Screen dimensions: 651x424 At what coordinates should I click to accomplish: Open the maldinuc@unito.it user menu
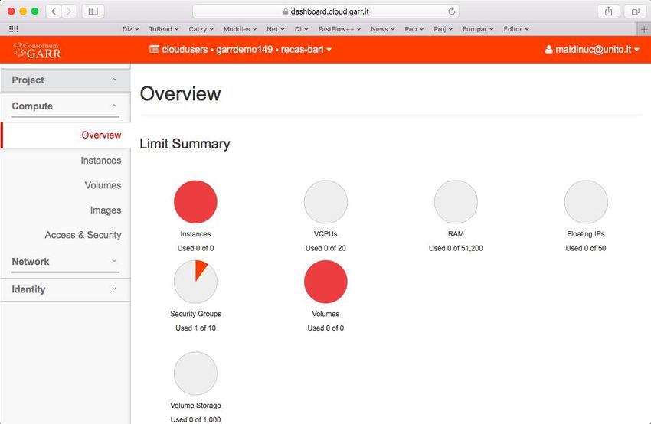tap(592, 50)
